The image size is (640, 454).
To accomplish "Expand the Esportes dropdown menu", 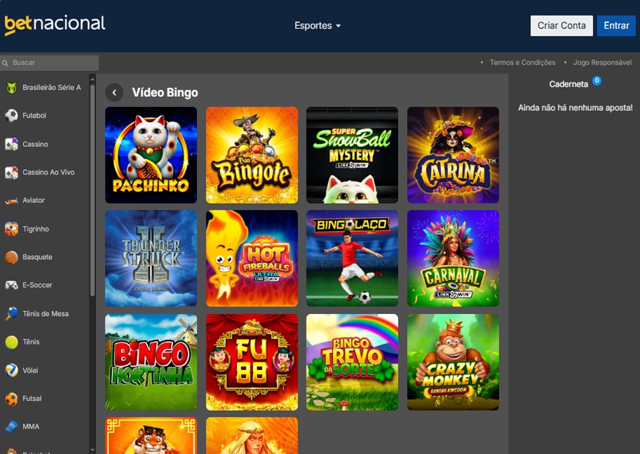I will click(x=317, y=26).
